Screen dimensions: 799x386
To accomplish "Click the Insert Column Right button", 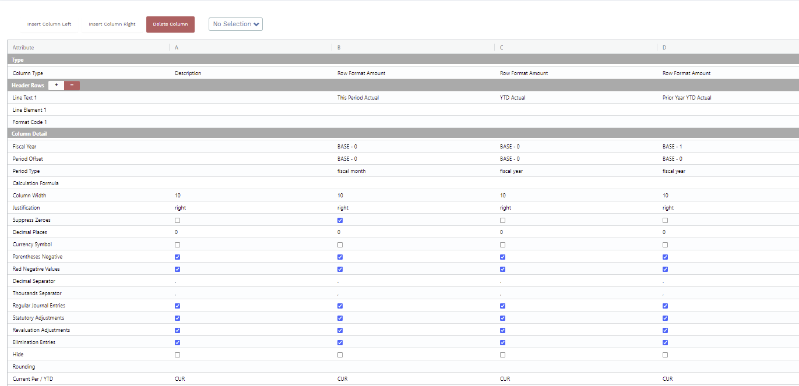I will (x=112, y=24).
